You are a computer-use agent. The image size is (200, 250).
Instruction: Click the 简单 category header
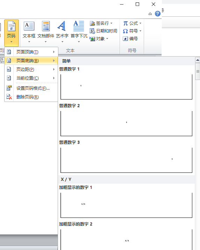pyautogui.click(x=127, y=61)
